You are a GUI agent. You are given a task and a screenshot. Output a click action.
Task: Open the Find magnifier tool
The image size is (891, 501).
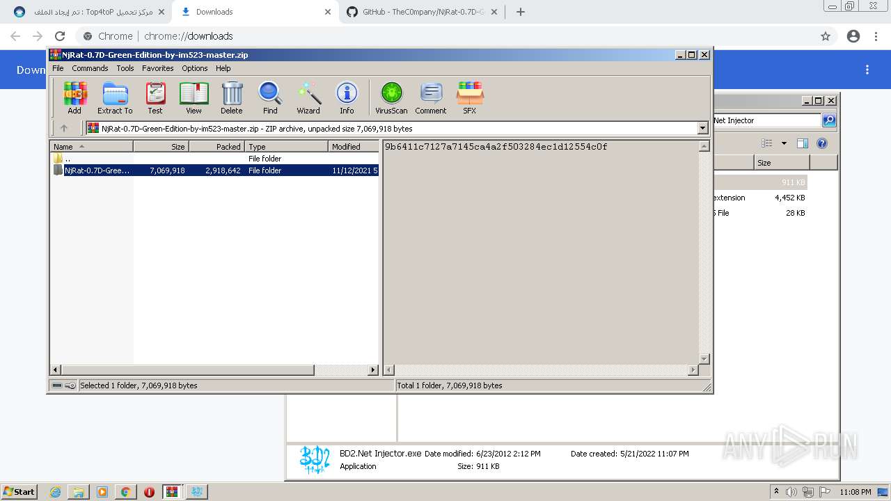(270, 98)
